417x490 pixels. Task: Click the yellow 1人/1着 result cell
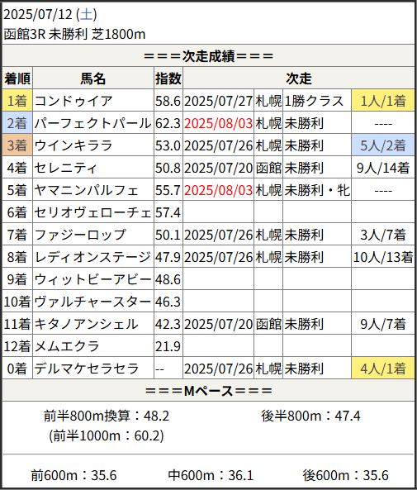pos(383,101)
